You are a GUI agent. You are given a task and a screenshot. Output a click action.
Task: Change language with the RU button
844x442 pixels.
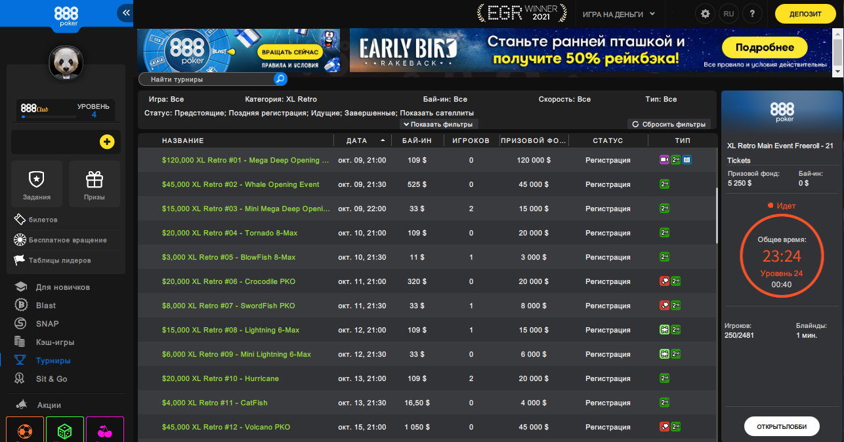(728, 14)
